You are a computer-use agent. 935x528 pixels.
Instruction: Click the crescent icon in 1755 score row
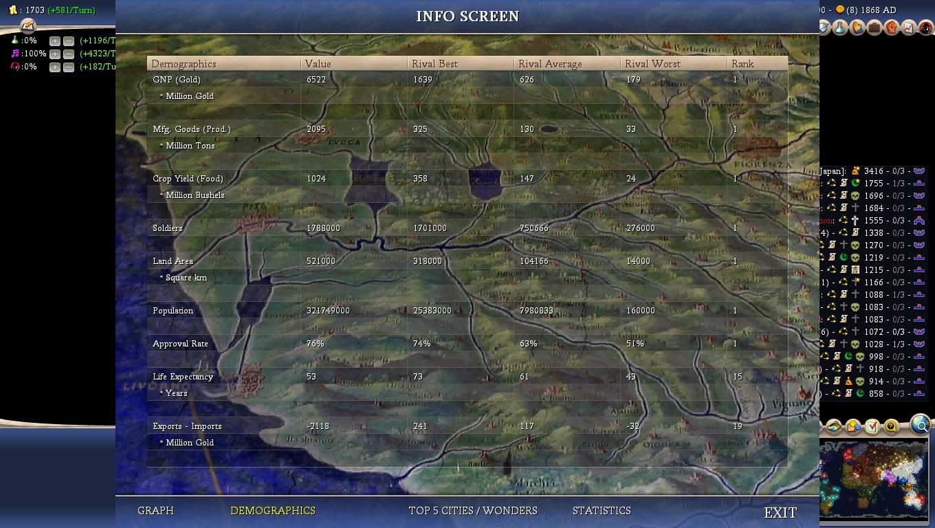(855, 183)
